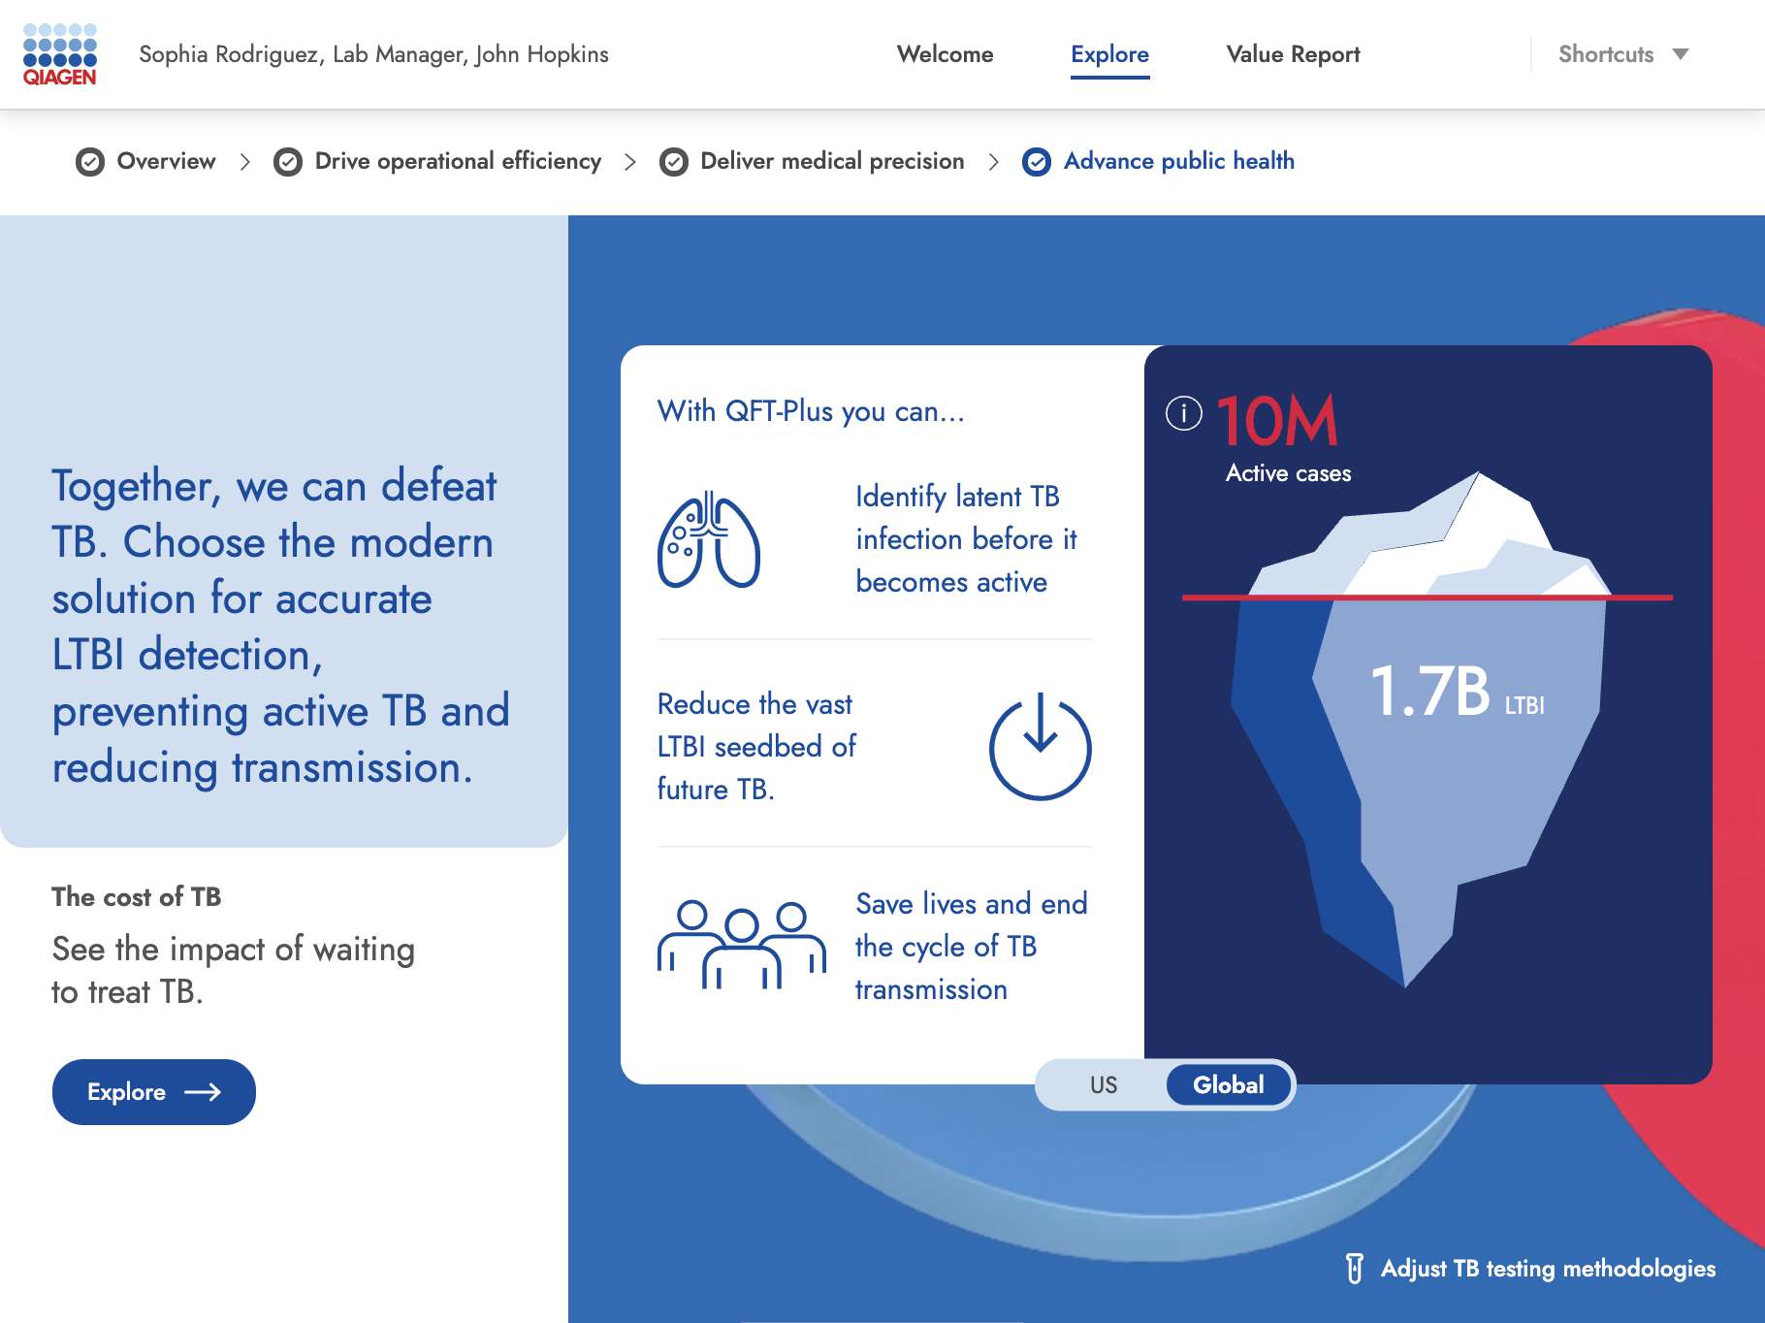Click Sophia Rodriguez user name text
The width and height of the screenshot is (1765, 1323).
pyautogui.click(x=373, y=54)
